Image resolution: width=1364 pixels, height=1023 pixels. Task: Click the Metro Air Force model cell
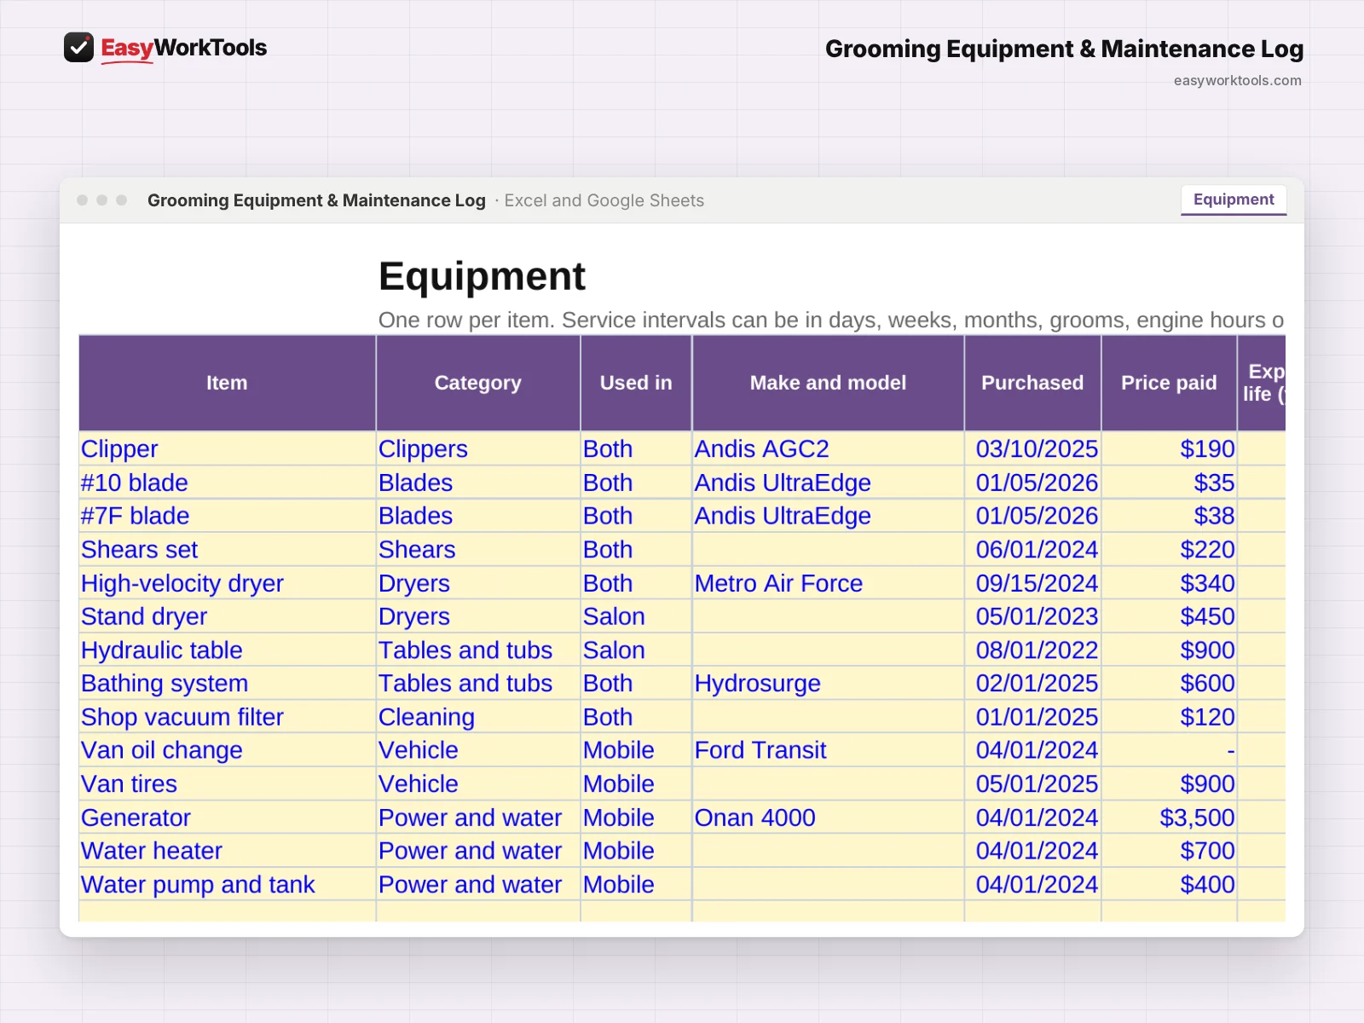pos(828,583)
